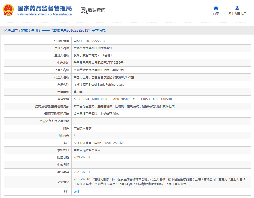Select the 管理类别 label
254x198 pixels.
(63, 92)
